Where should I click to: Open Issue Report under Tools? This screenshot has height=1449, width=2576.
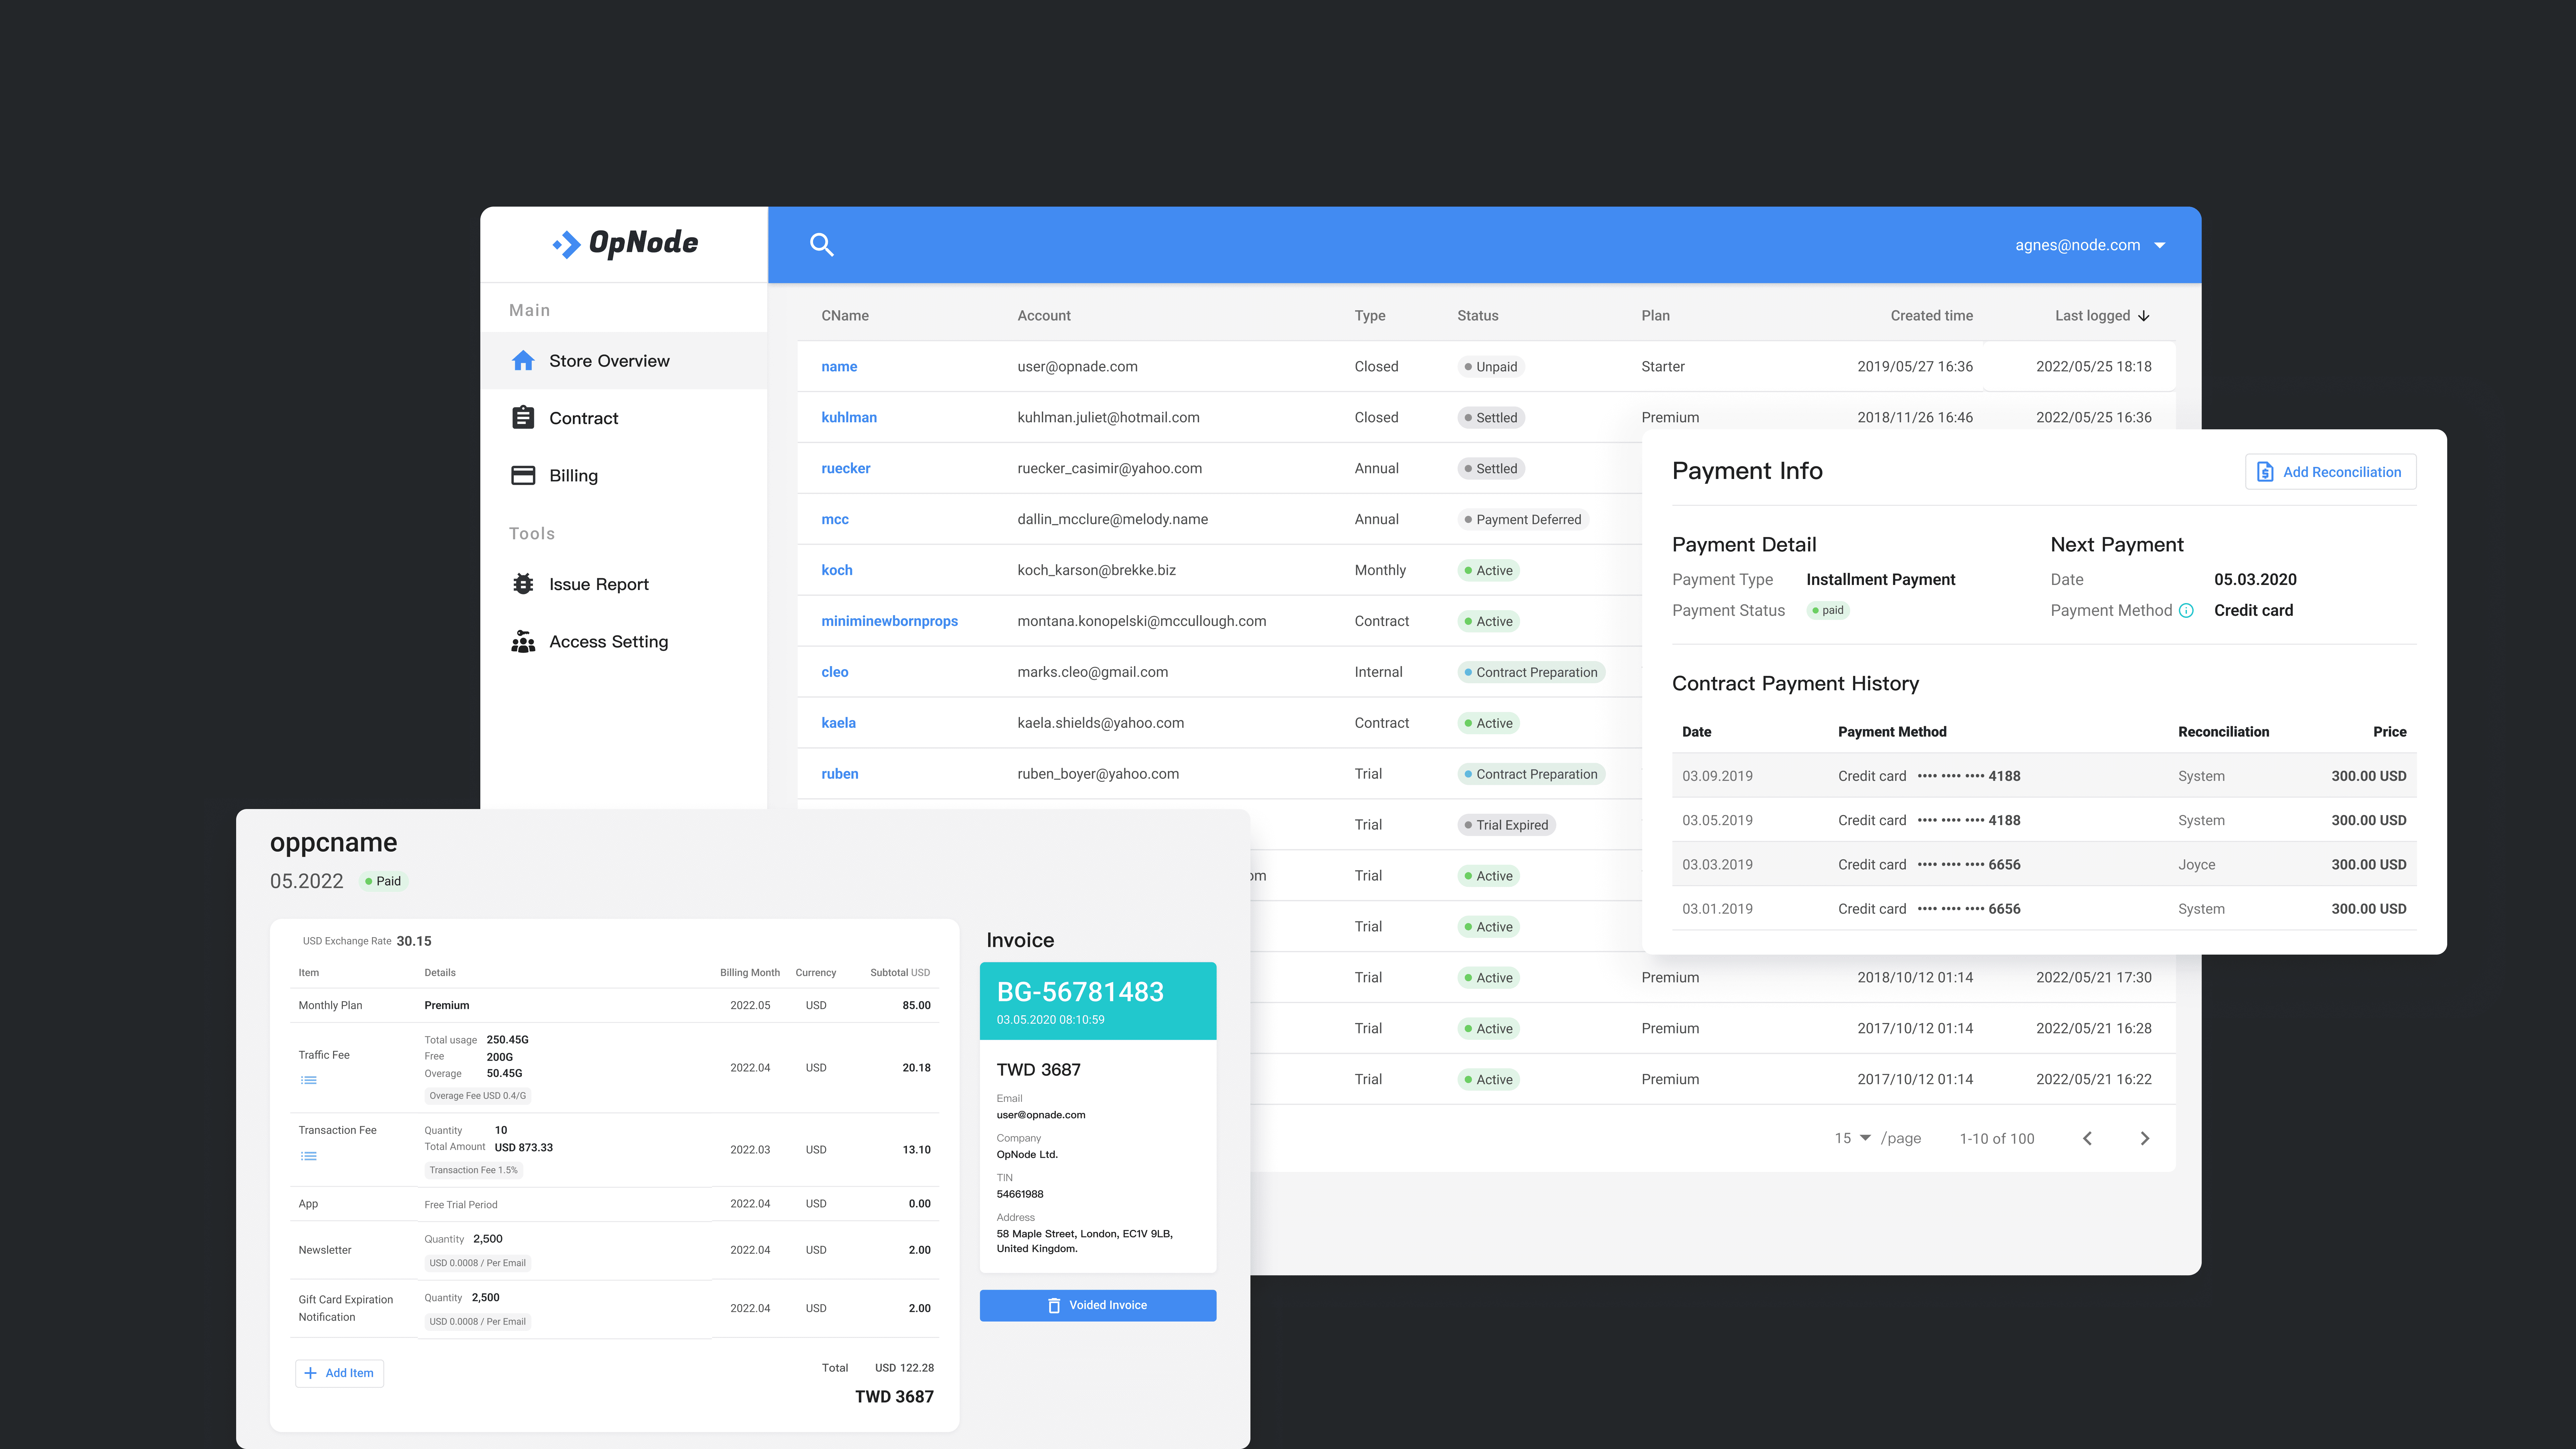(624, 584)
